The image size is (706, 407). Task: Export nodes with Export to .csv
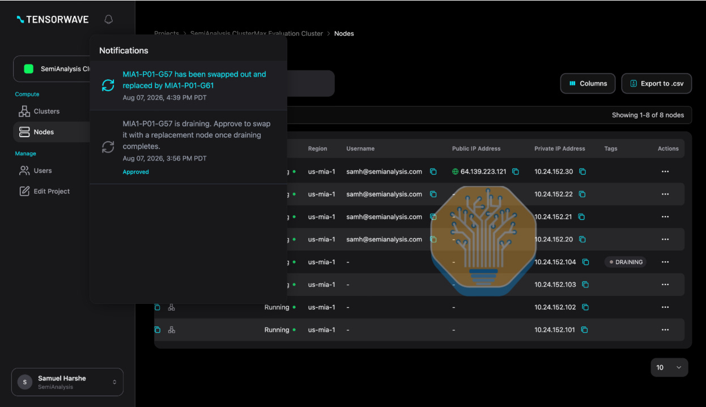coord(656,83)
